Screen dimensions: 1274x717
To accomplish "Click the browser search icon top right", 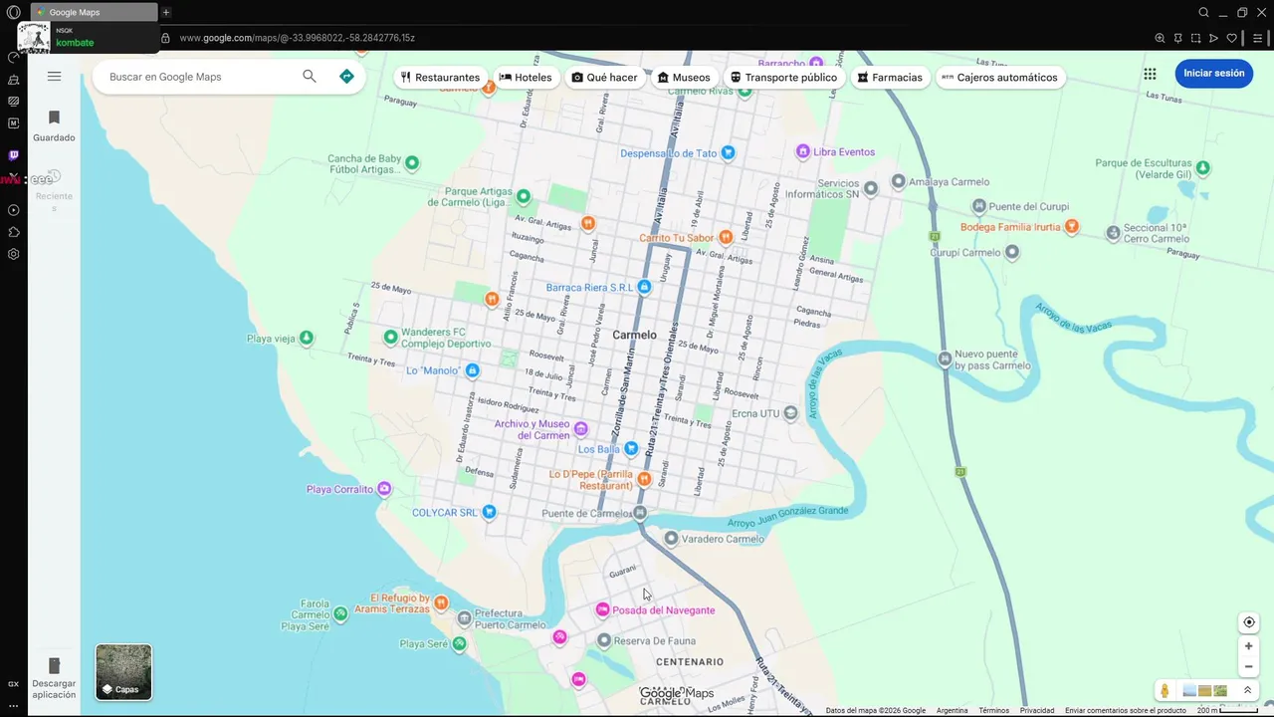I will (1204, 12).
